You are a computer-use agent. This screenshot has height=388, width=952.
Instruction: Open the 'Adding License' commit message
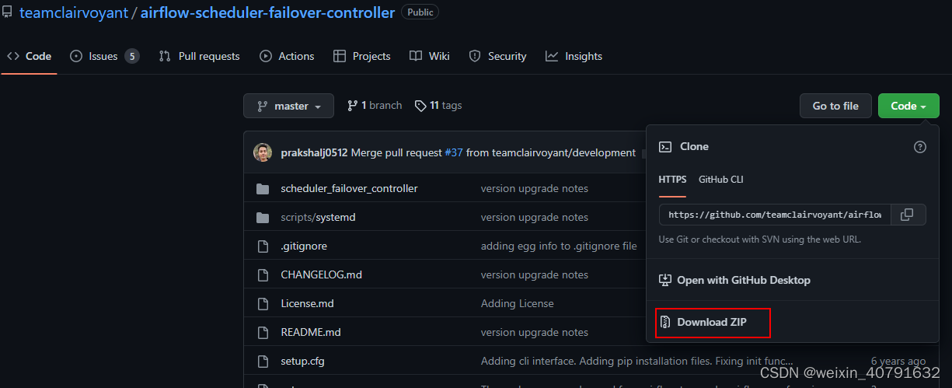518,303
